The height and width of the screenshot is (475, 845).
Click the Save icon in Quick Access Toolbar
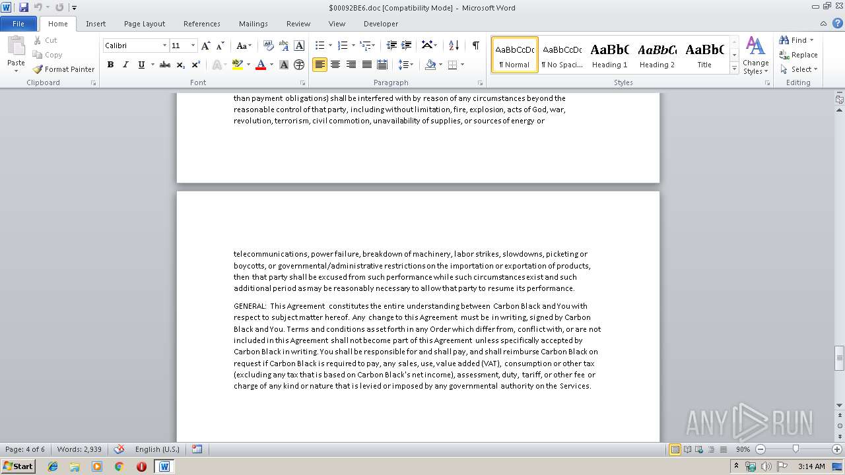tap(24, 7)
